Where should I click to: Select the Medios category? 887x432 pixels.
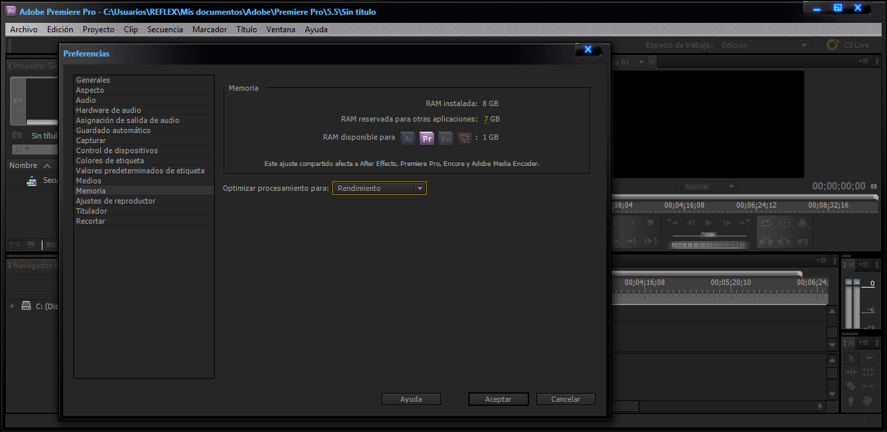pyautogui.click(x=144, y=181)
